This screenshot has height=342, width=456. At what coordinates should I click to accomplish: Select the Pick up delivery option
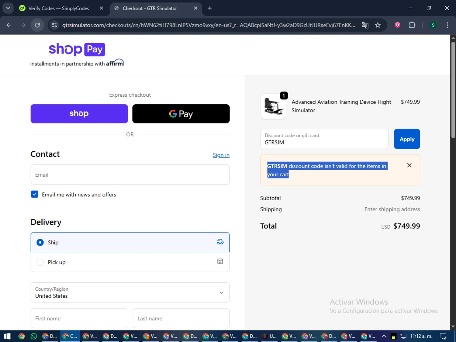pos(130,262)
